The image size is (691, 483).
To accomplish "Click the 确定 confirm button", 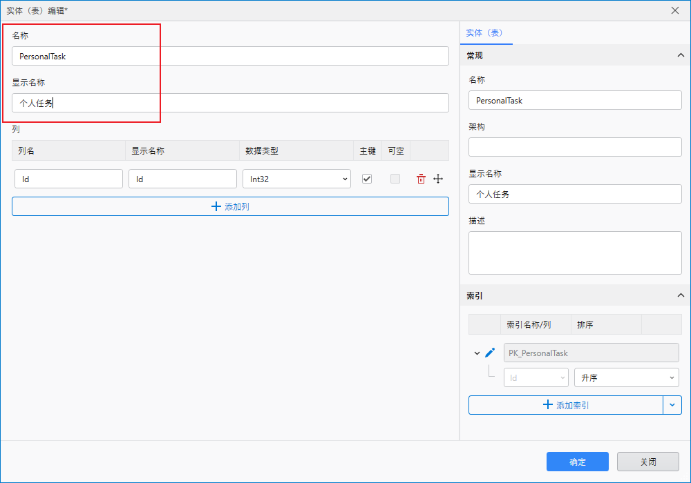I will 578,461.
